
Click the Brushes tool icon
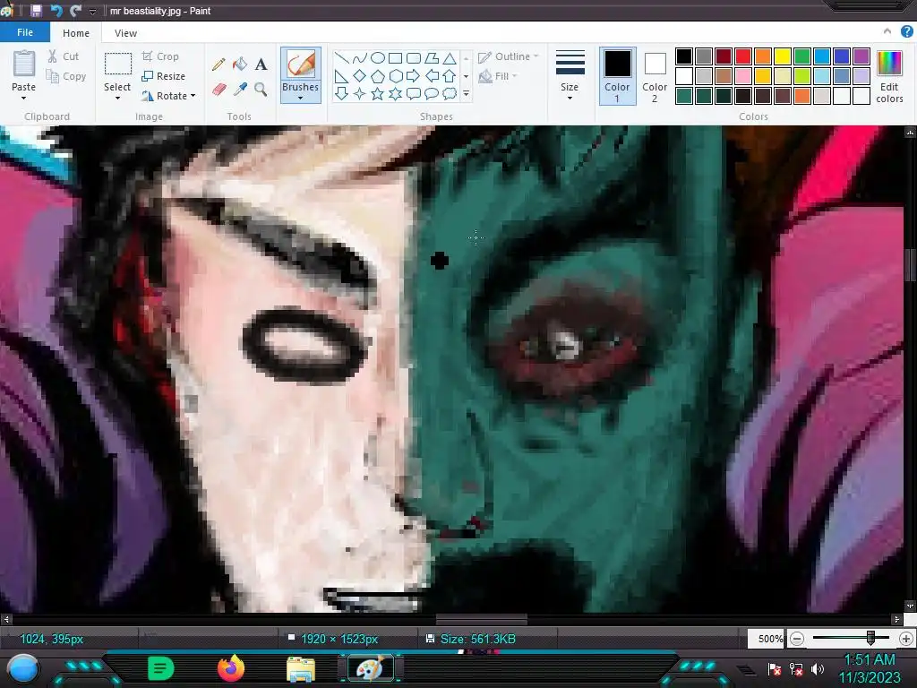pyautogui.click(x=301, y=64)
